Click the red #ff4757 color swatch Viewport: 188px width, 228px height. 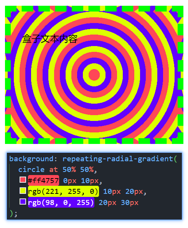pos(23,180)
